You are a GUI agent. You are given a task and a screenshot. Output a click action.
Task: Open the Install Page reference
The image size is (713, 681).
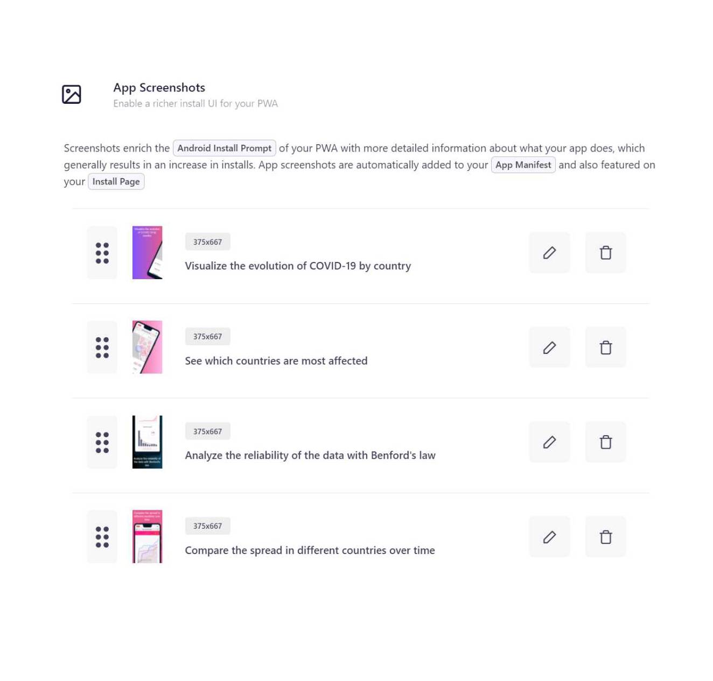point(116,181)
